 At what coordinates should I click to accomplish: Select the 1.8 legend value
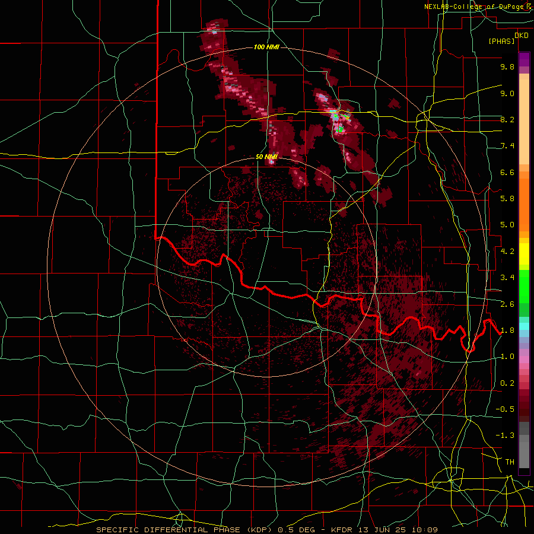pos(507,330)
